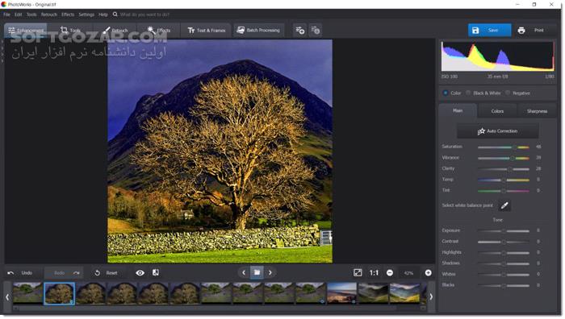Click the filmstrip horizontal scrollbar
The image size is (565, 319).
point(220,309)
